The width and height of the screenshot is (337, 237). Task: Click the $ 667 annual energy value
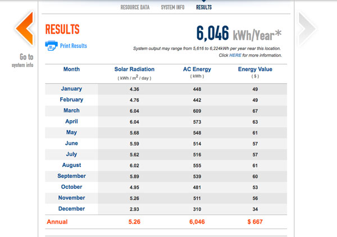pos(254,222)
